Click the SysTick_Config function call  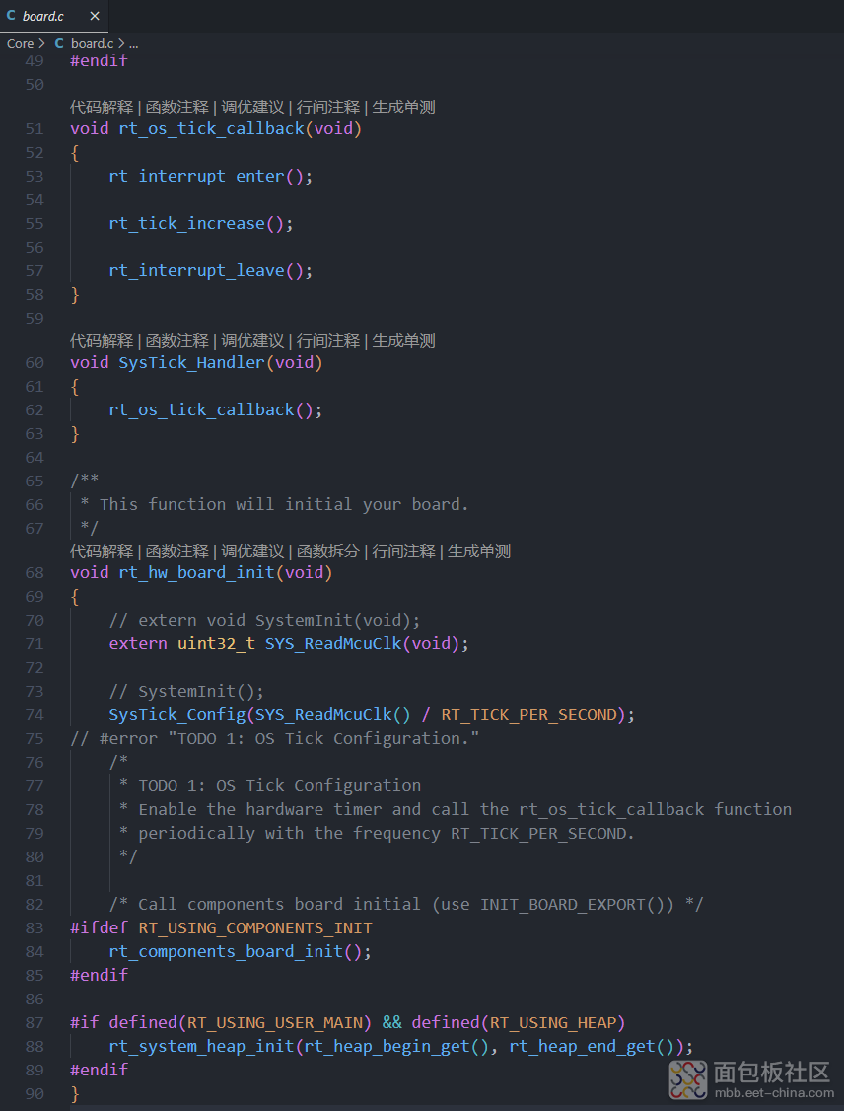tap(177, 715)
